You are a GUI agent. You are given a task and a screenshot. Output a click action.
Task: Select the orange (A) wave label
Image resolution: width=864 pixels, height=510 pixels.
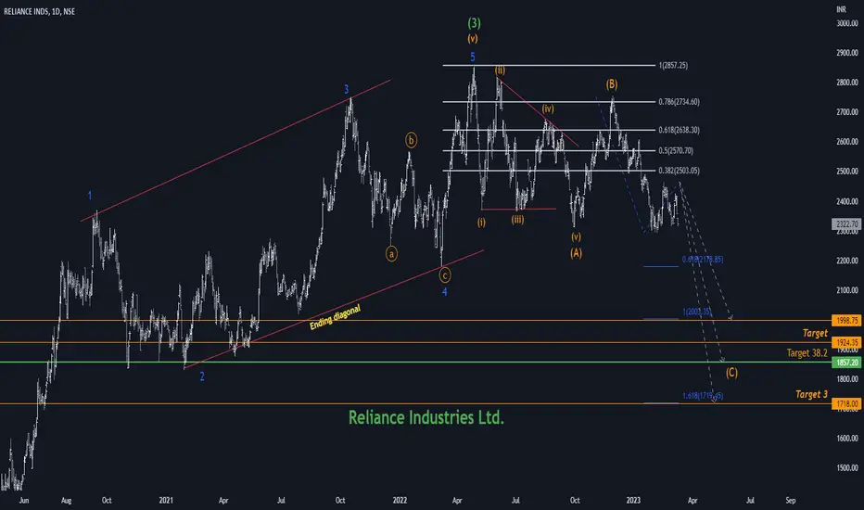(x=576, y=252)
